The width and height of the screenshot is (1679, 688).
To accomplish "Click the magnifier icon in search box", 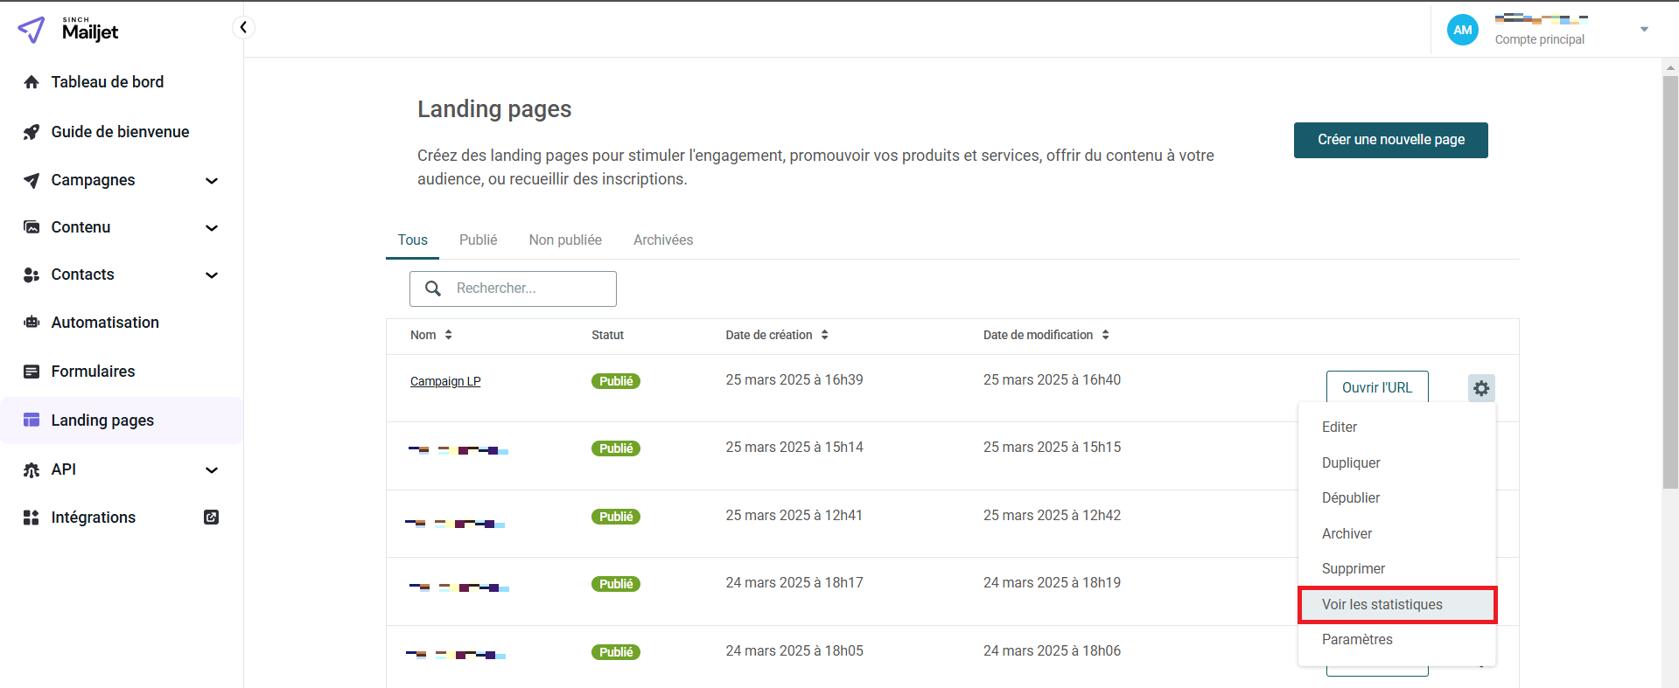I will point(433,288).
